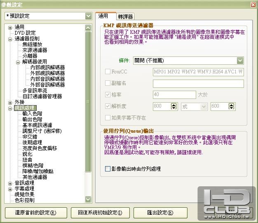Select 模糊/色階 in the tree

coord(33,166)
